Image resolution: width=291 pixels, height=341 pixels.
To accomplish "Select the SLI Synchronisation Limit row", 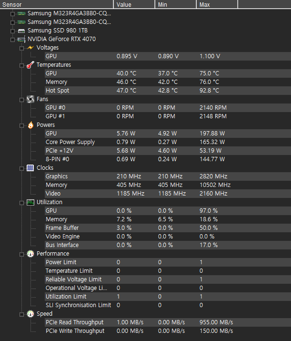I will point(168,305).
